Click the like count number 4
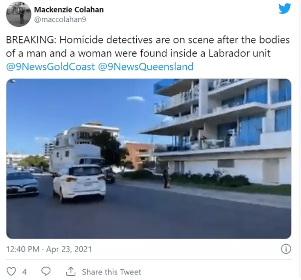 click(24, 272)
